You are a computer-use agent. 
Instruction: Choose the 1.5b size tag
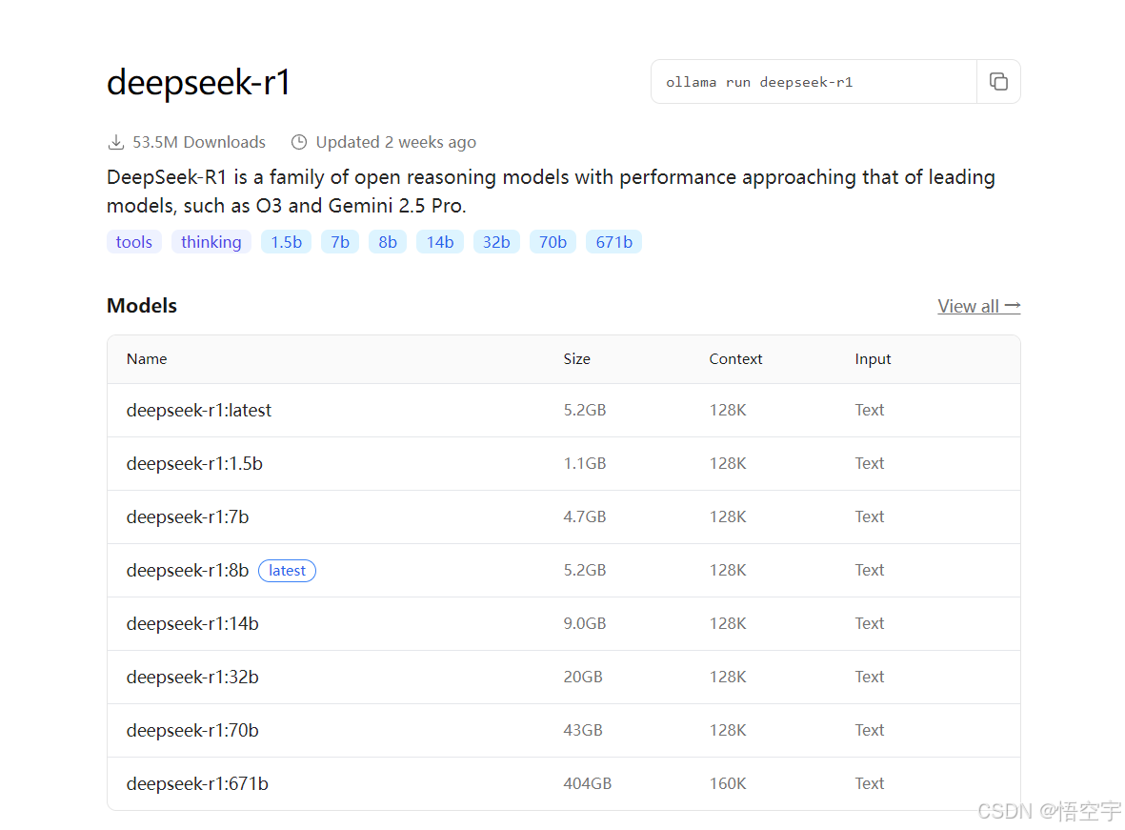(286, 242)
